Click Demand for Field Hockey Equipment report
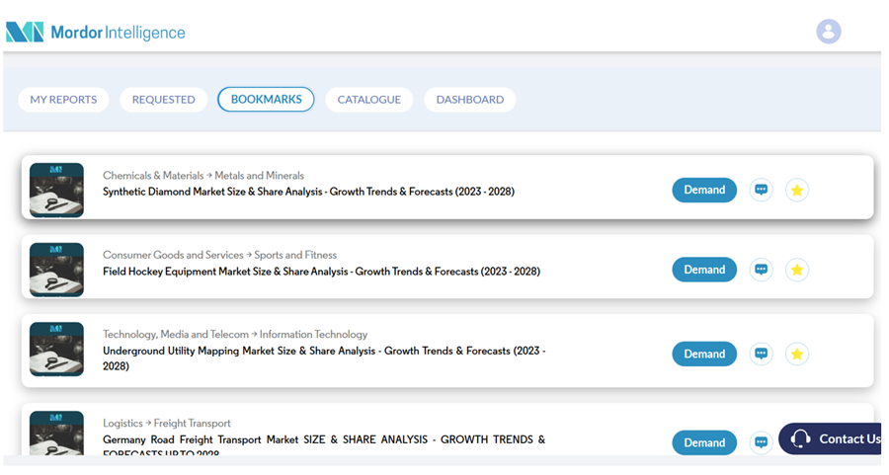This screenshot has width=889, height=475. [704, 270]
